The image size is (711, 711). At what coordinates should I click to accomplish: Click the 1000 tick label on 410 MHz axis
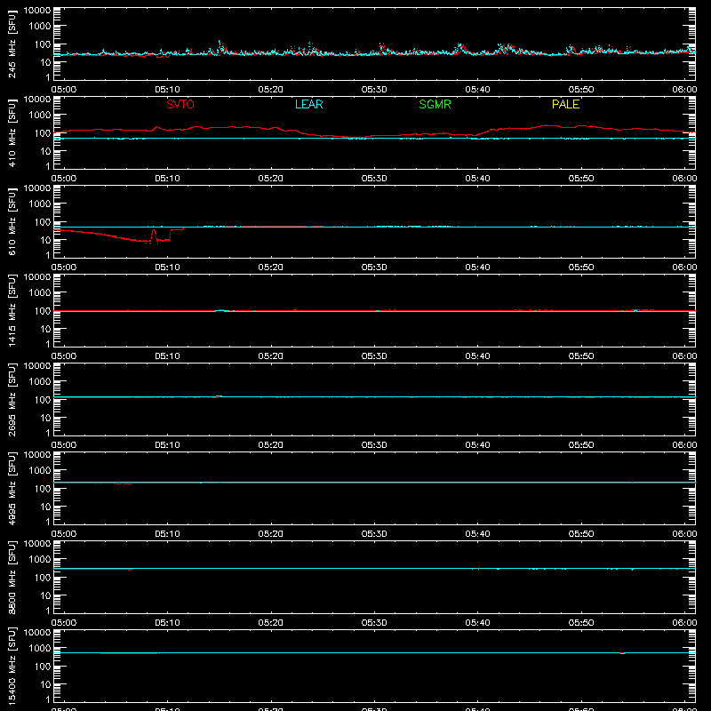tap(40, 116)
